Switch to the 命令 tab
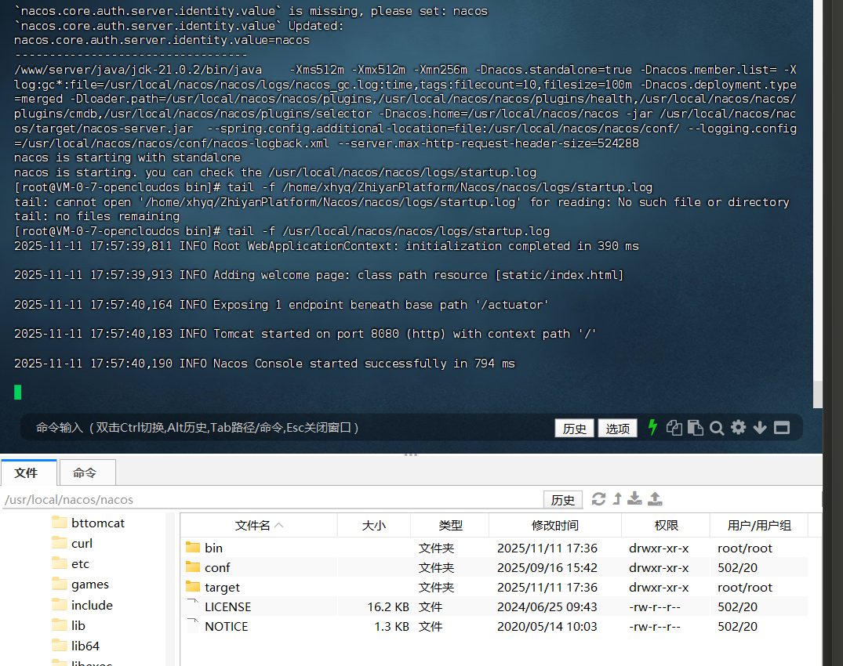The width and height of the screenshot is (843, 666). 85,472
